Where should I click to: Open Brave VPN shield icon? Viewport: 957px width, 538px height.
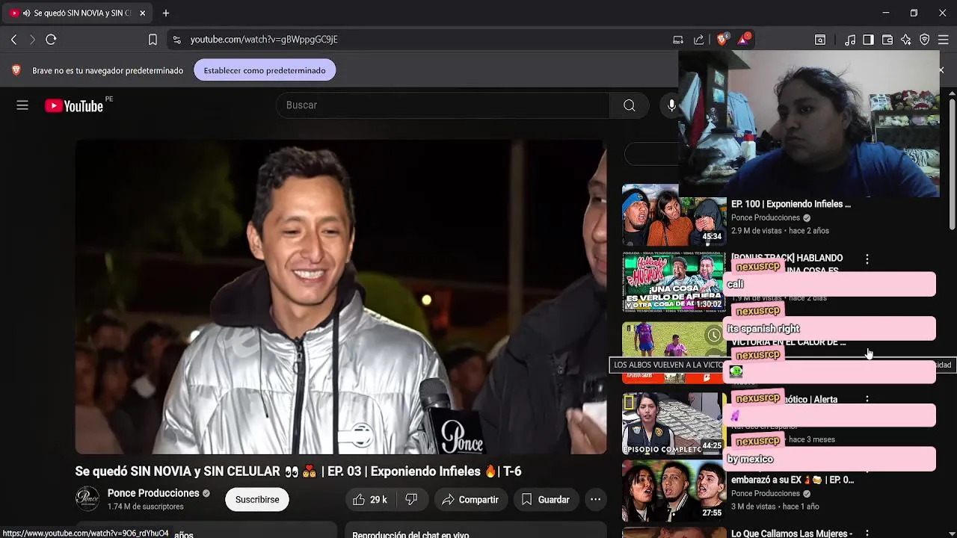point(925,40)
